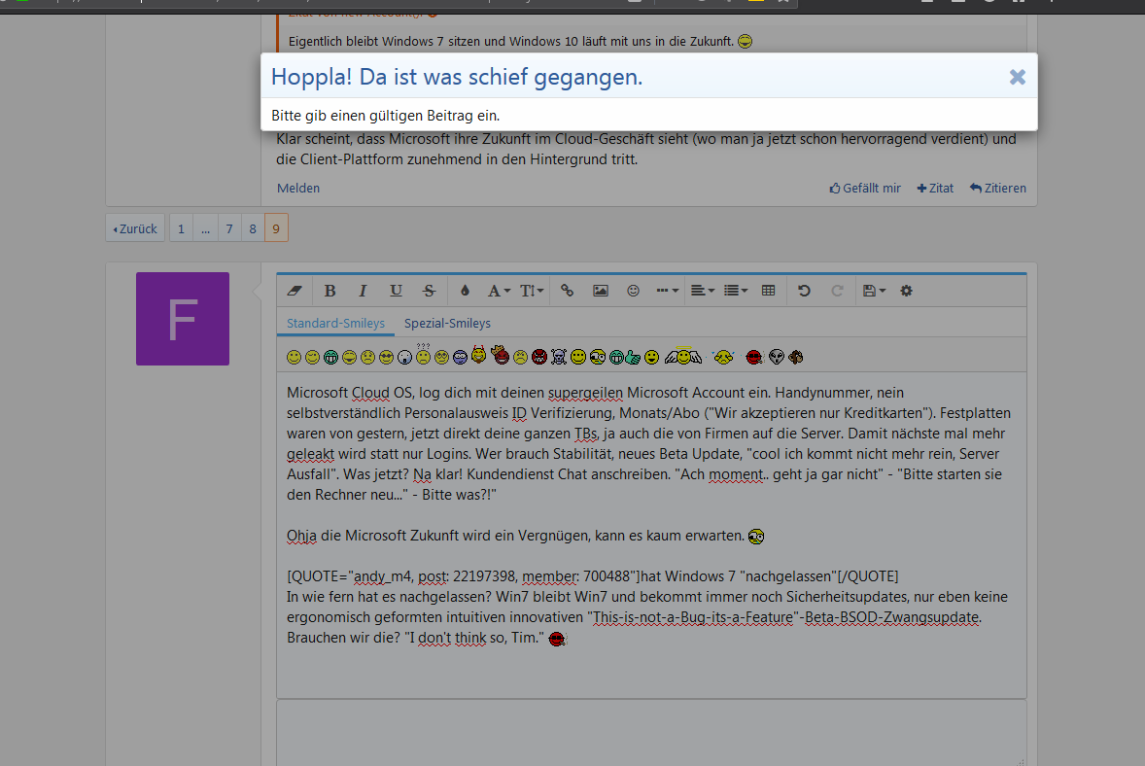Click the '+ Zitat' multi-quote link

click(935, 188)
